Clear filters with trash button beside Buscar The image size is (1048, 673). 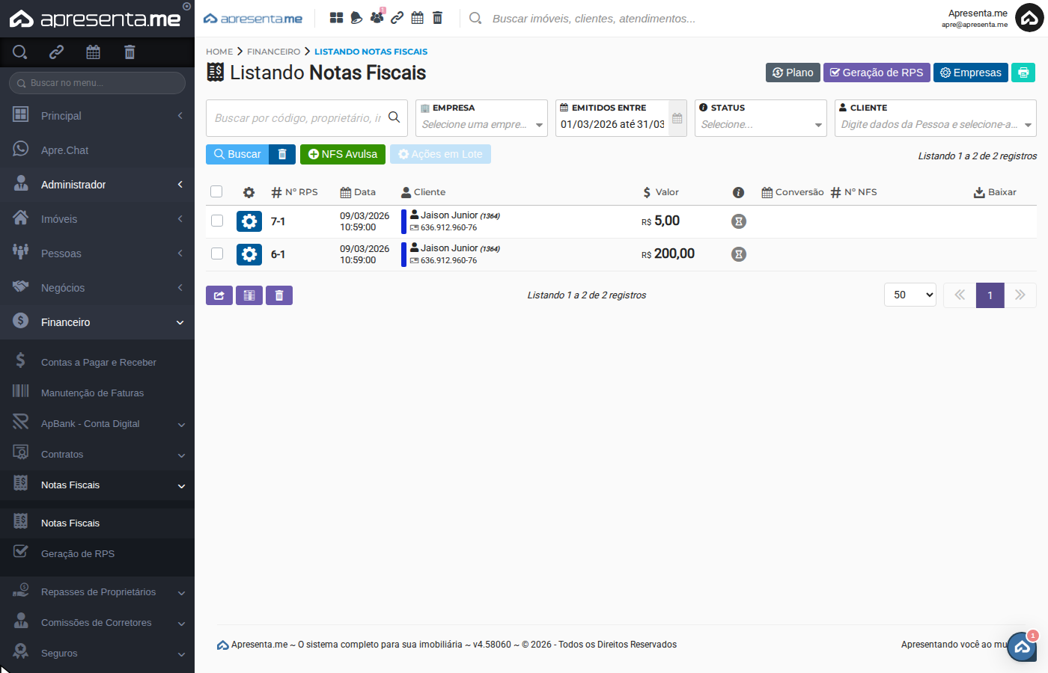282,154
